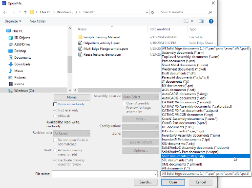The height and width of the screenshot is (188, 252).
Task: Toggle Do not open if rule not matched
Action: pos(55,140)
